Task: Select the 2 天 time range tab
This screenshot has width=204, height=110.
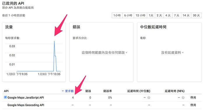Action: coord(159,15)
